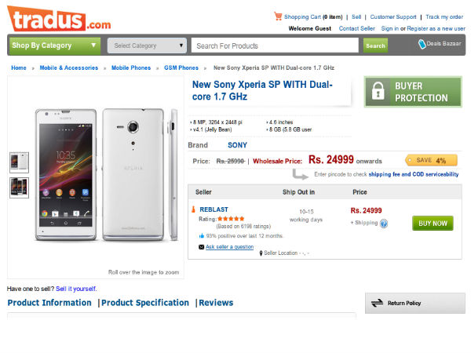Switch to the Product Specification tab
This screenshot has height=353, width=471.
tap(145, 303)
